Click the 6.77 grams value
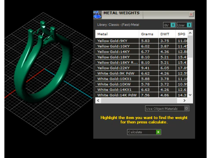 tap(146, 52)
